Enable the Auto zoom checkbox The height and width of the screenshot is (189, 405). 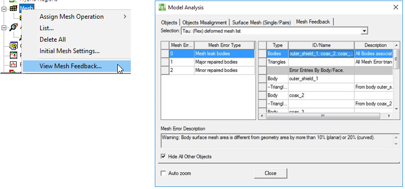163,173
